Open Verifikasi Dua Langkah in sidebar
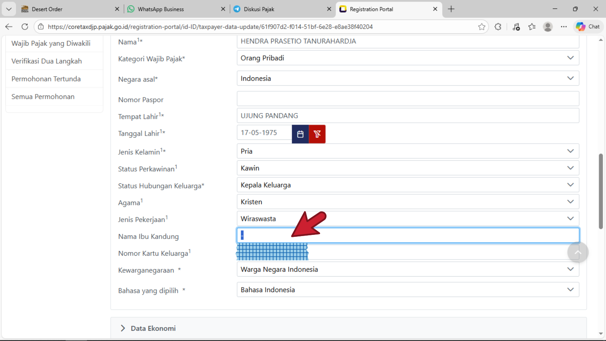The height and width of the screenshot is (341, 606). pos(47,61)
